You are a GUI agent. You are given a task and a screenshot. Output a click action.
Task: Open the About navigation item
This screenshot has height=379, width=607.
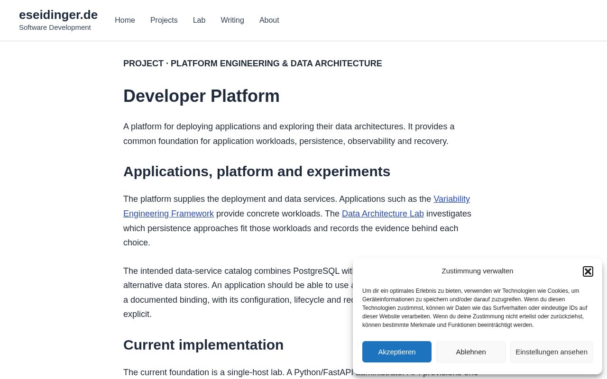pos(269,20)
